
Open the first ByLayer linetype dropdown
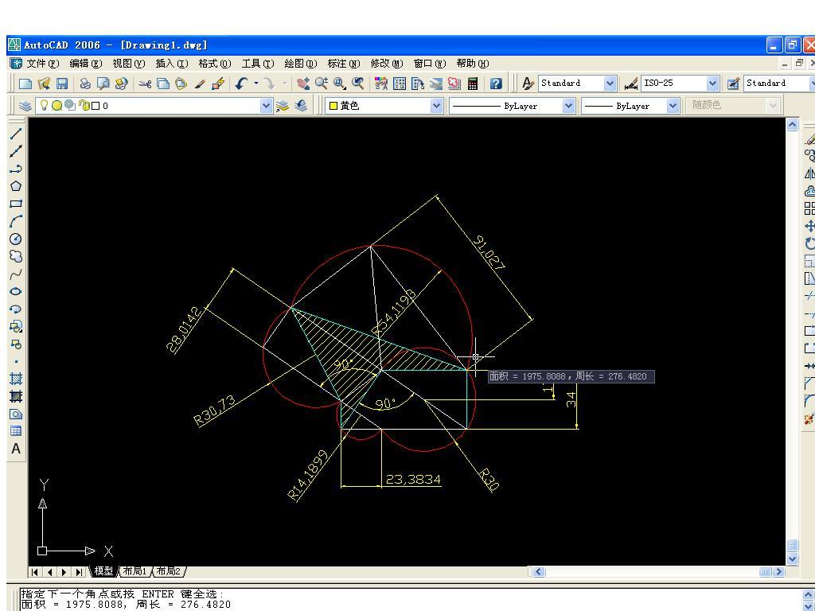[x=568, y=106]
